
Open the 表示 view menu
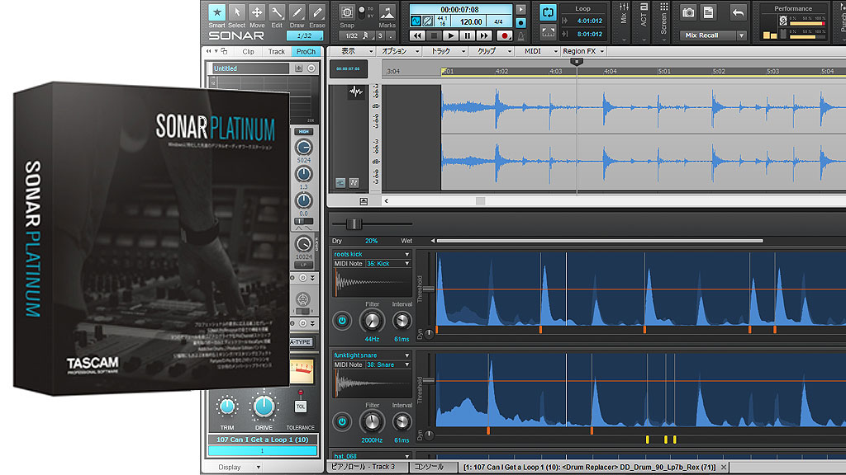pyautogui.click(x=353, y=51)
